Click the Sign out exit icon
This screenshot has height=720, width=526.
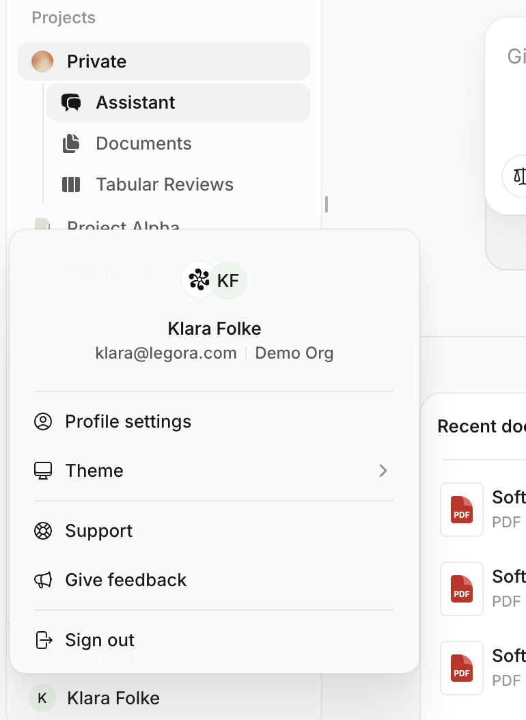click(x=42, y=640)
